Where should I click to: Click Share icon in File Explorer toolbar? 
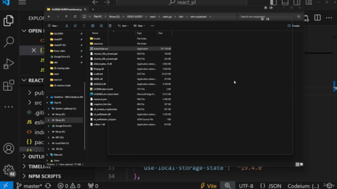click(x=101, y=26)
